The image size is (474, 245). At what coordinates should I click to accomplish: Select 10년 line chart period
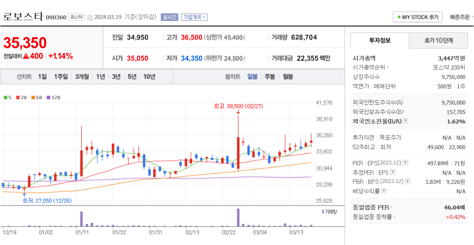[149, 77]
